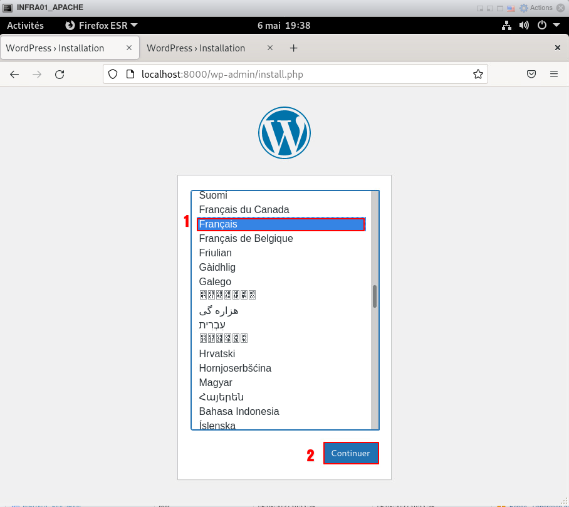Click the Save to Pocket icon

531,74
